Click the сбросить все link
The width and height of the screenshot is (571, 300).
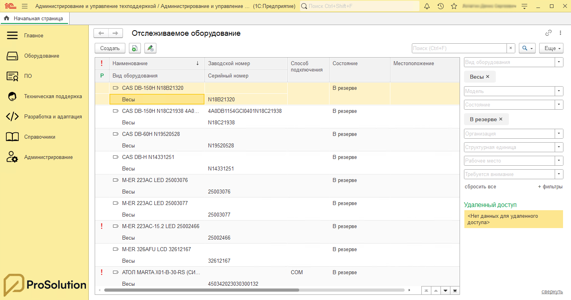pyautogui.click(x=480, y=187)
